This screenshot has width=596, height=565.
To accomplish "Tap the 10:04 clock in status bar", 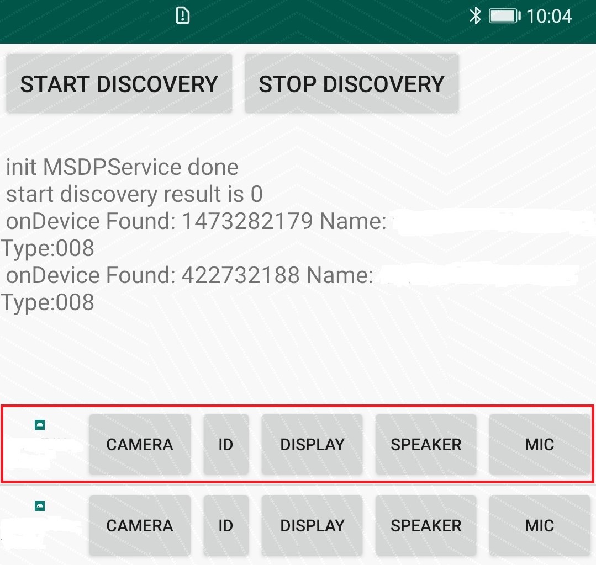I will pyautogui.click(x=549, y=17).
